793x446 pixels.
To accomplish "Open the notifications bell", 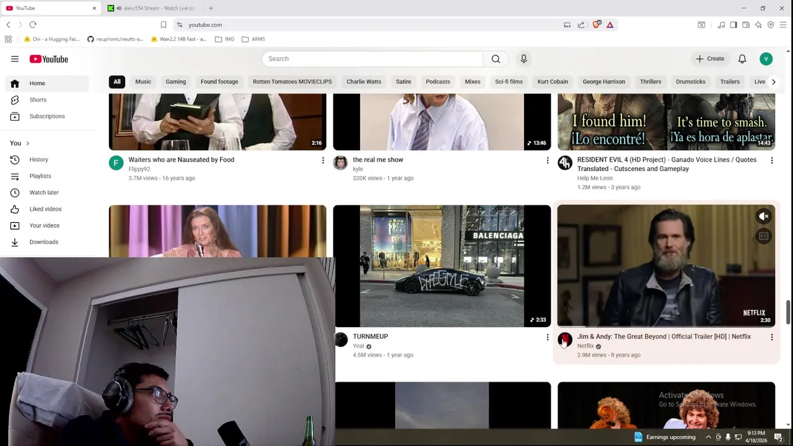I will 742,59.
